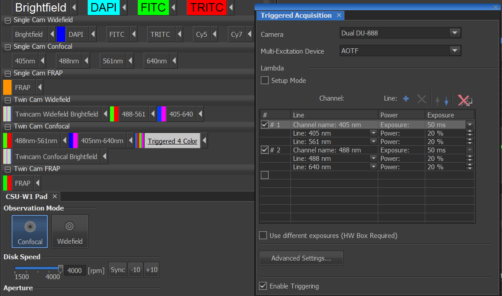Select Confocal observation mode icon

coord(30,231)
